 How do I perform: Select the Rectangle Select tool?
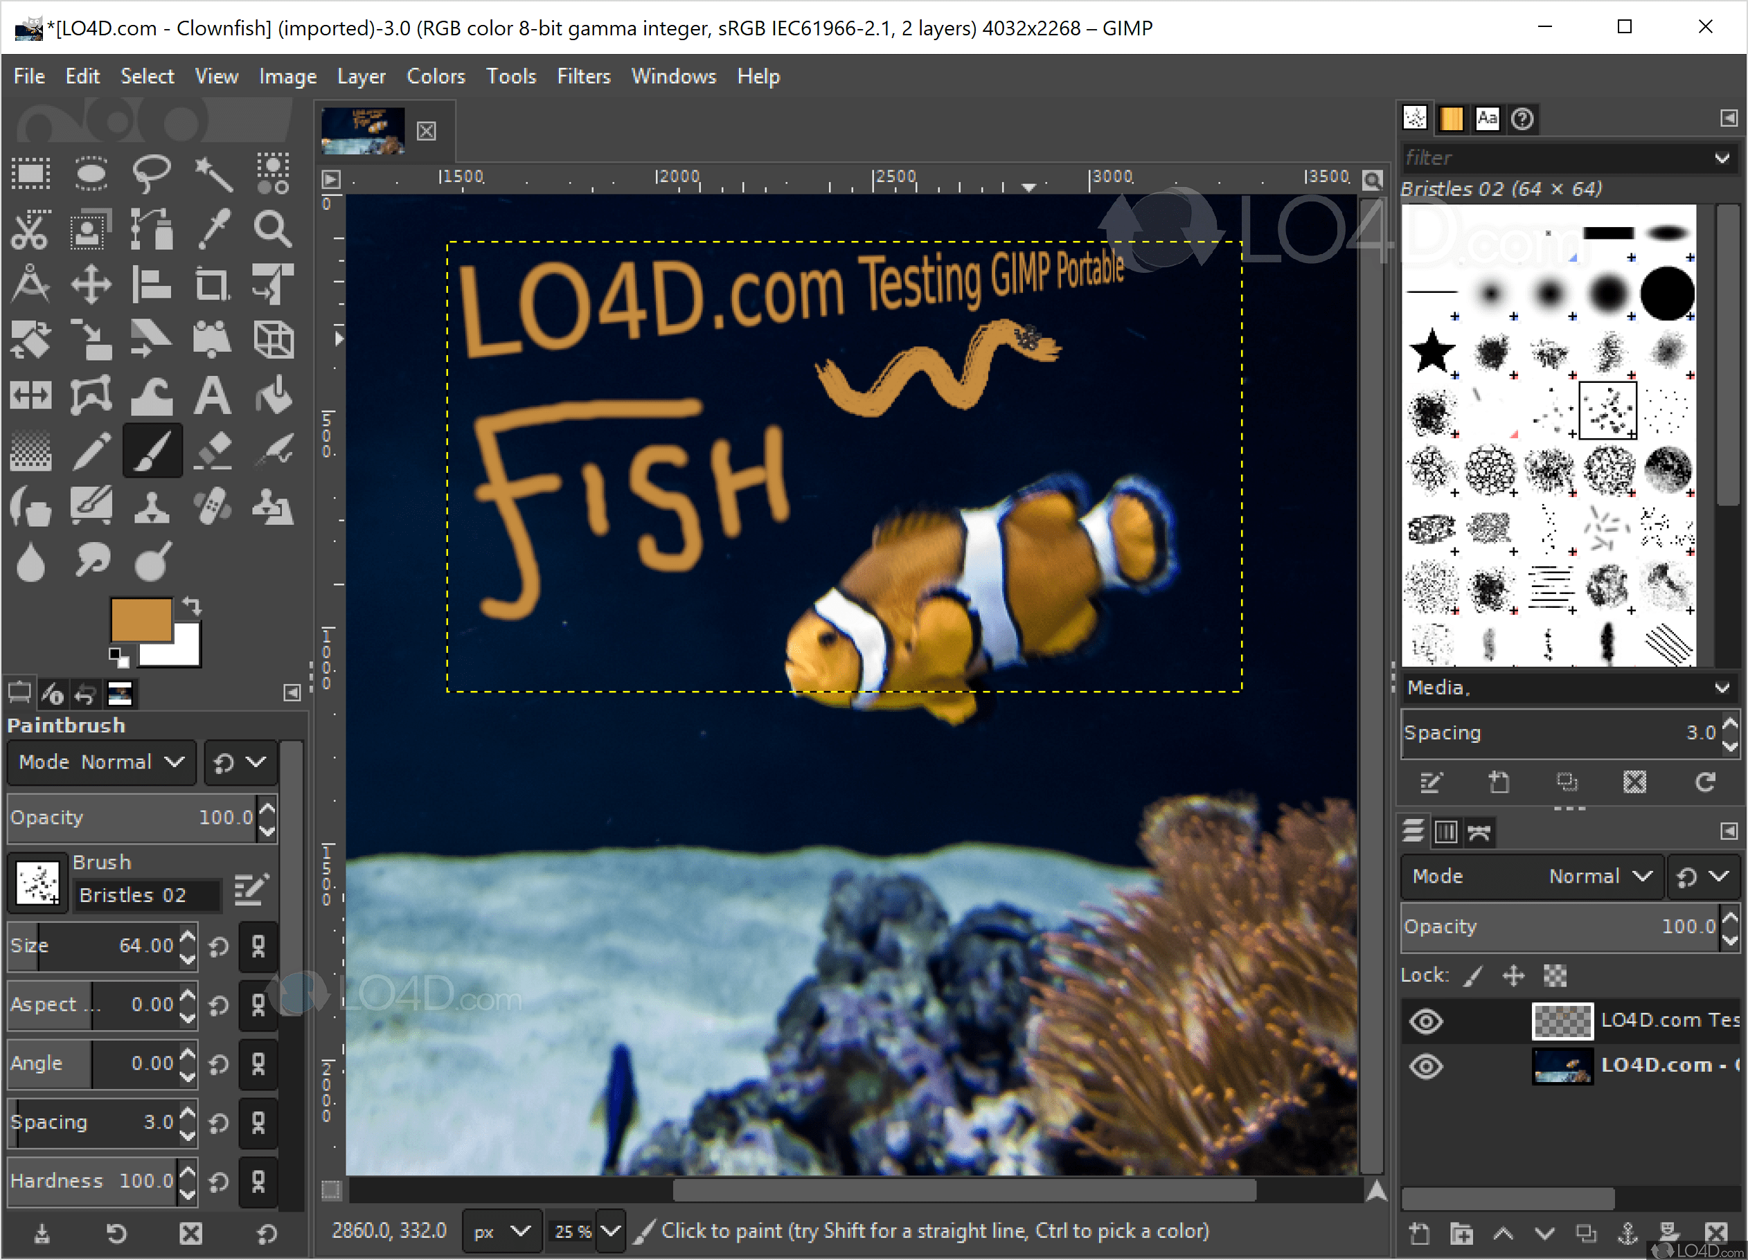pos(31,173)
